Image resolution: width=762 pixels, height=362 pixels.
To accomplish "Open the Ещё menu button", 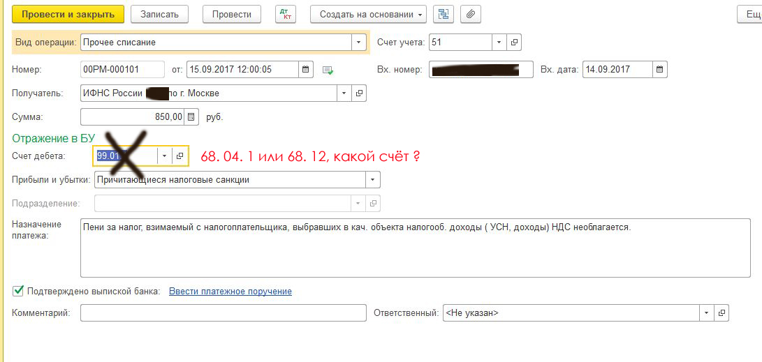I will point(750,14).
